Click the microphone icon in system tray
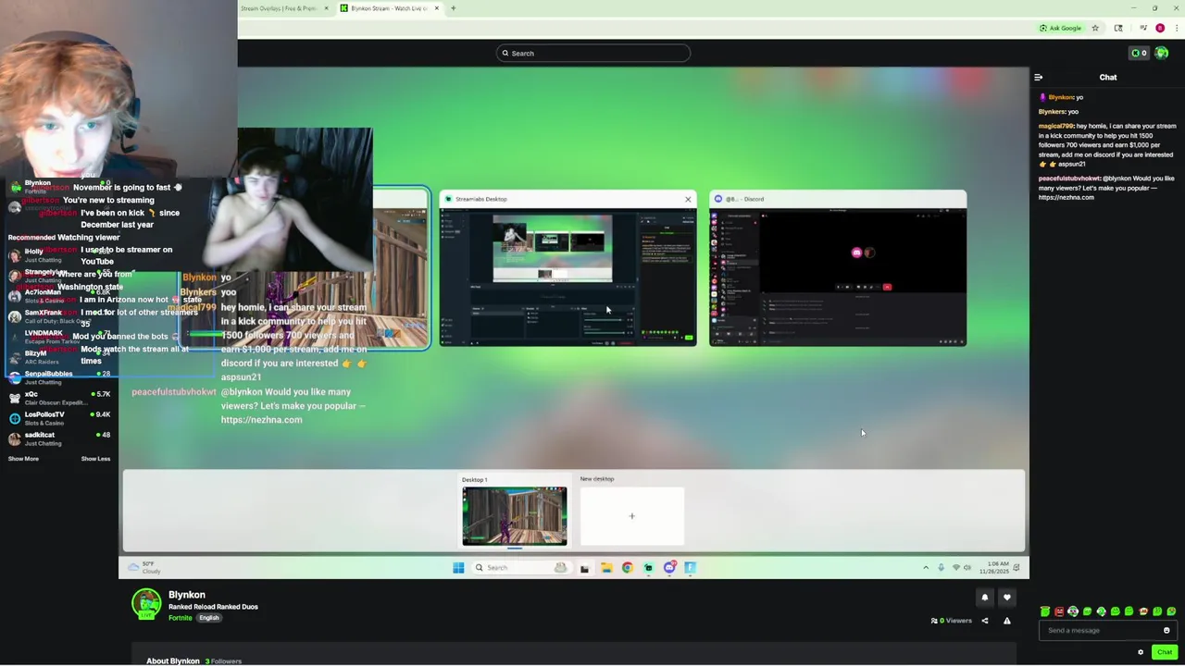This screenshot has height=666, width=1185. tap(941, 567)
